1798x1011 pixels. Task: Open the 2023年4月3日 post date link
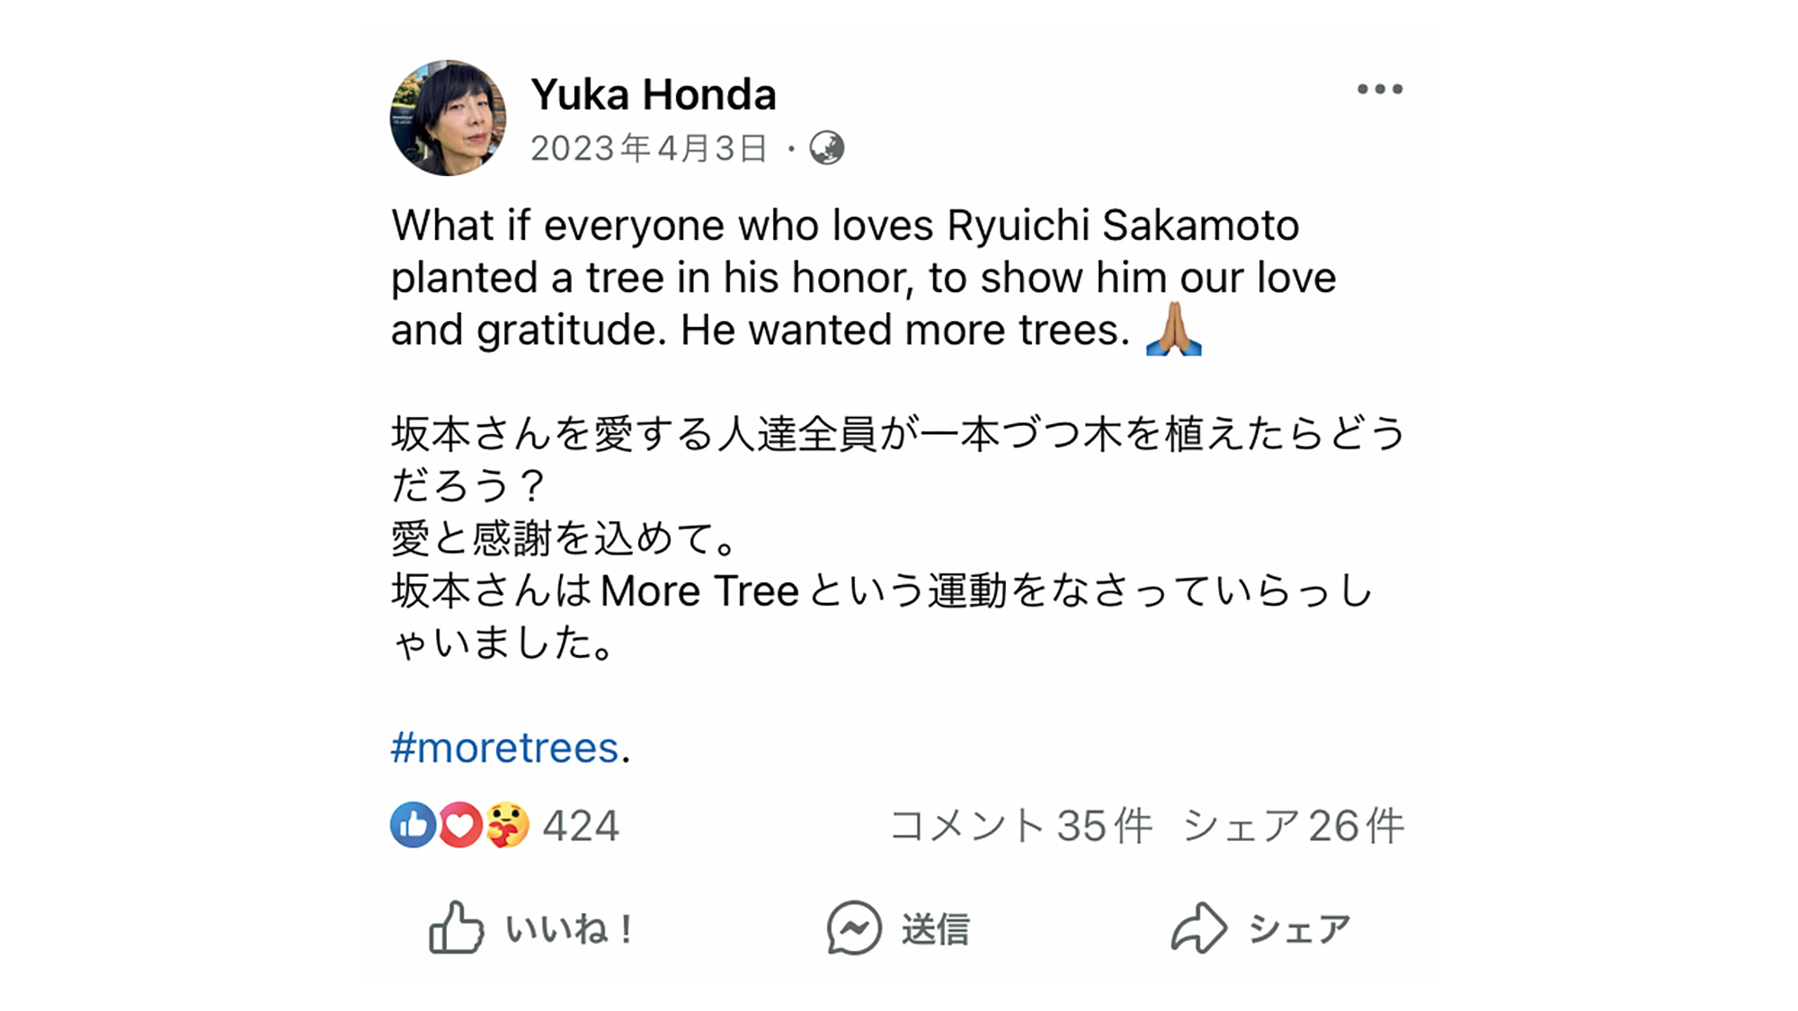click(x=649, y=148)
